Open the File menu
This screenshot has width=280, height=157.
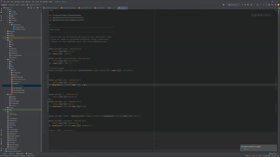[5, 2]
